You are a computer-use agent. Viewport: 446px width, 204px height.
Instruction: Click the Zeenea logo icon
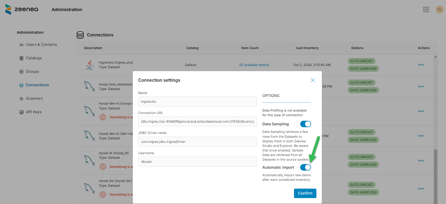click(8, 9)
